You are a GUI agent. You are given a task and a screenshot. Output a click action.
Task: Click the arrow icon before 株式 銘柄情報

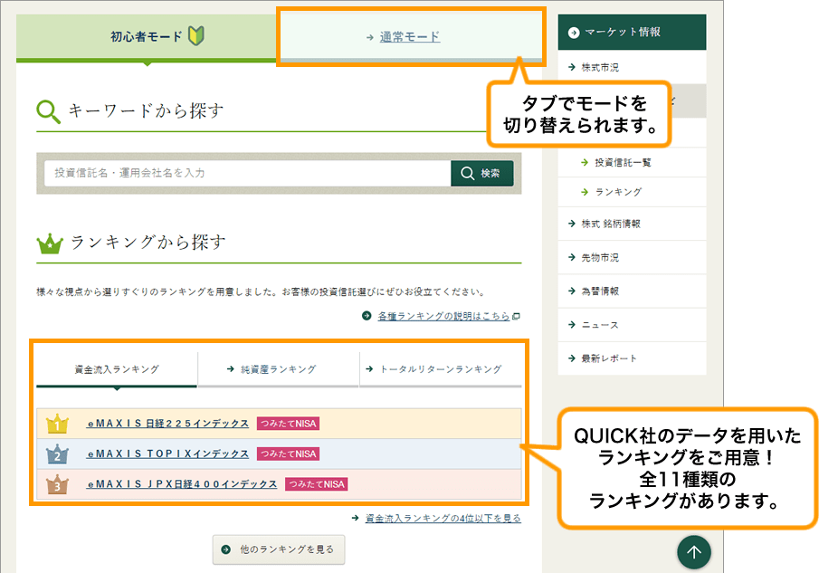(572, 224)
